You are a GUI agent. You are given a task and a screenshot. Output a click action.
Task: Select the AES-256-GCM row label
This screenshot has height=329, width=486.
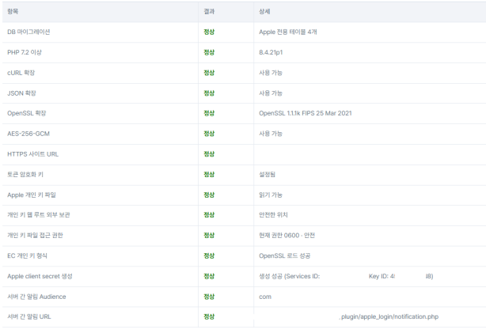pyautogui.click(x=28, y=134)
